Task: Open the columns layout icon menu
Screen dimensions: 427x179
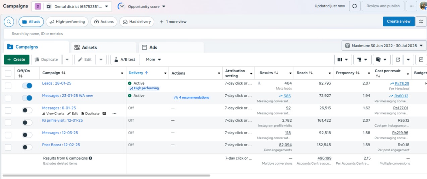Action: pos(342,60)
